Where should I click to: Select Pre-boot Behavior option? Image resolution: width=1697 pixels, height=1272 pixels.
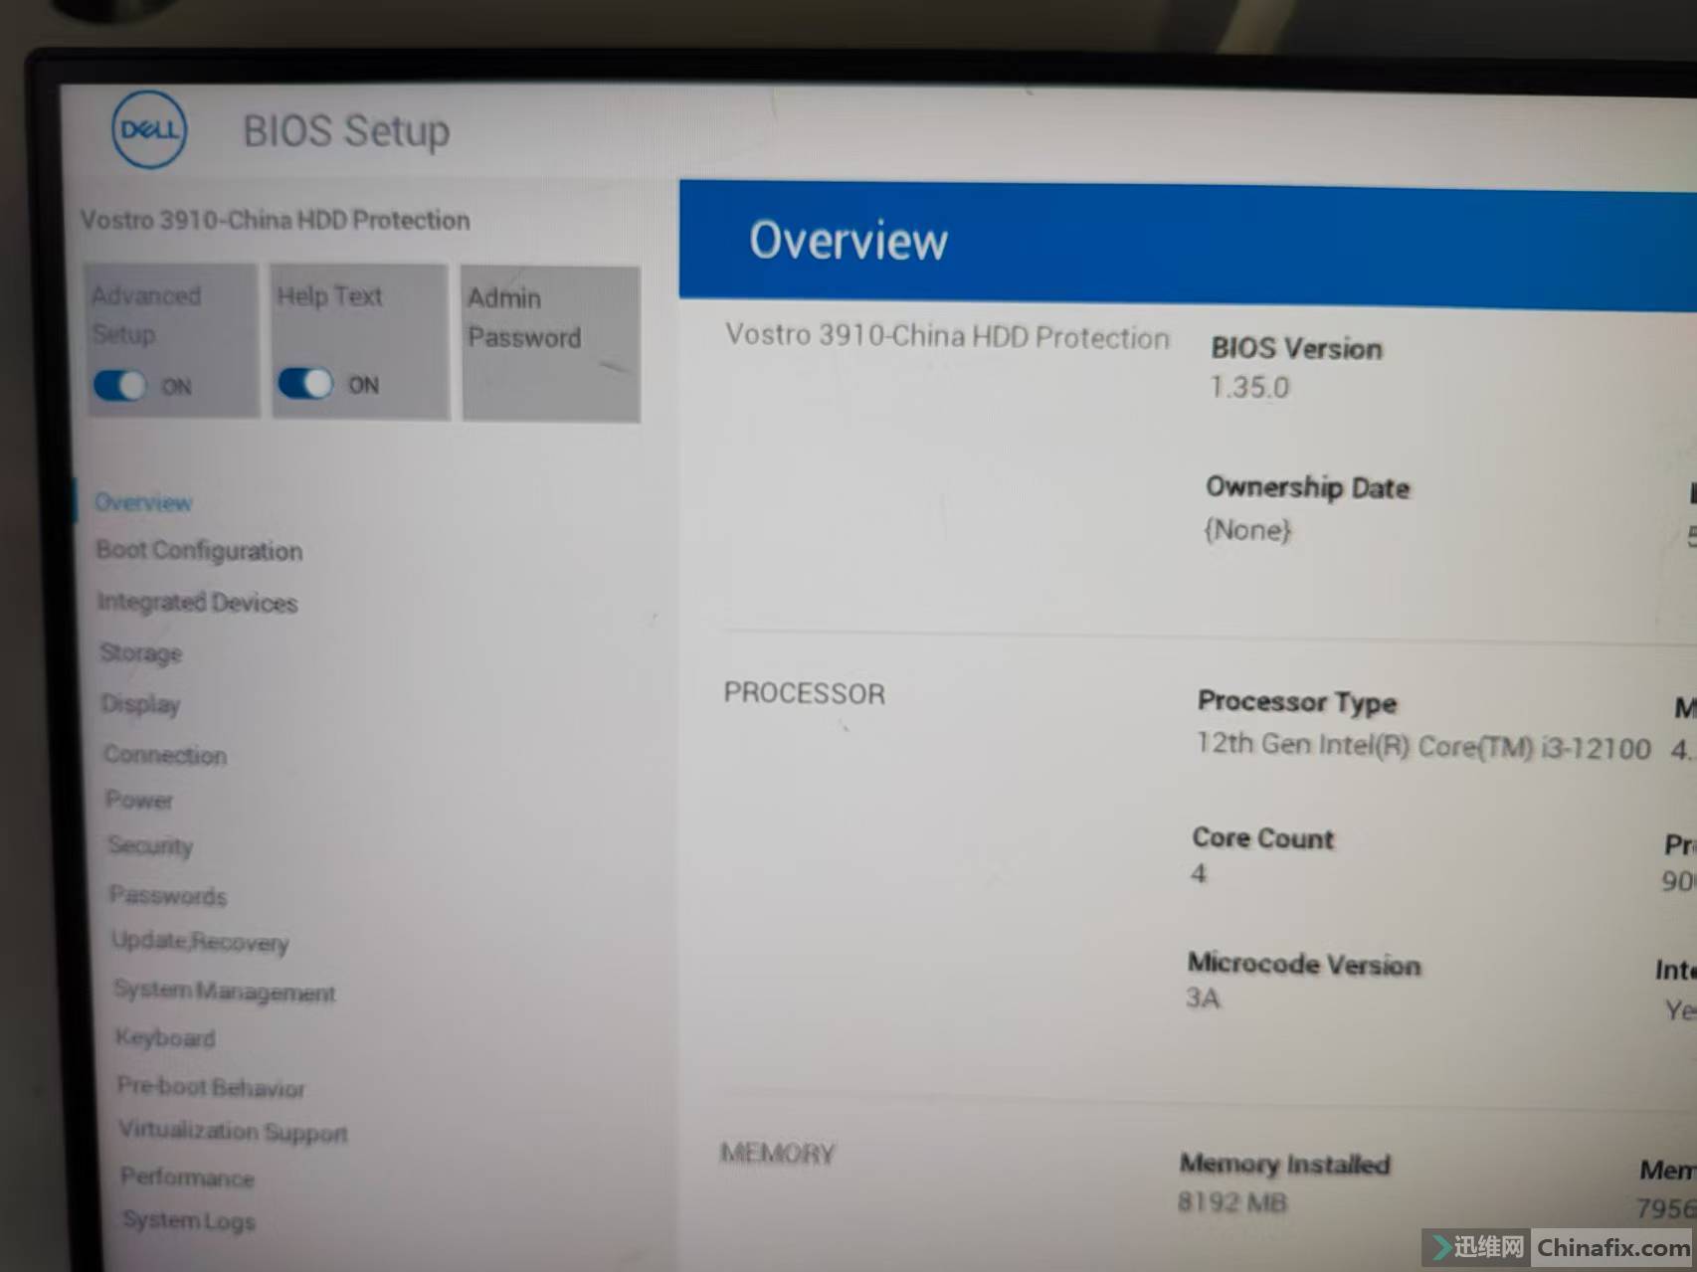coord(211,1087)
